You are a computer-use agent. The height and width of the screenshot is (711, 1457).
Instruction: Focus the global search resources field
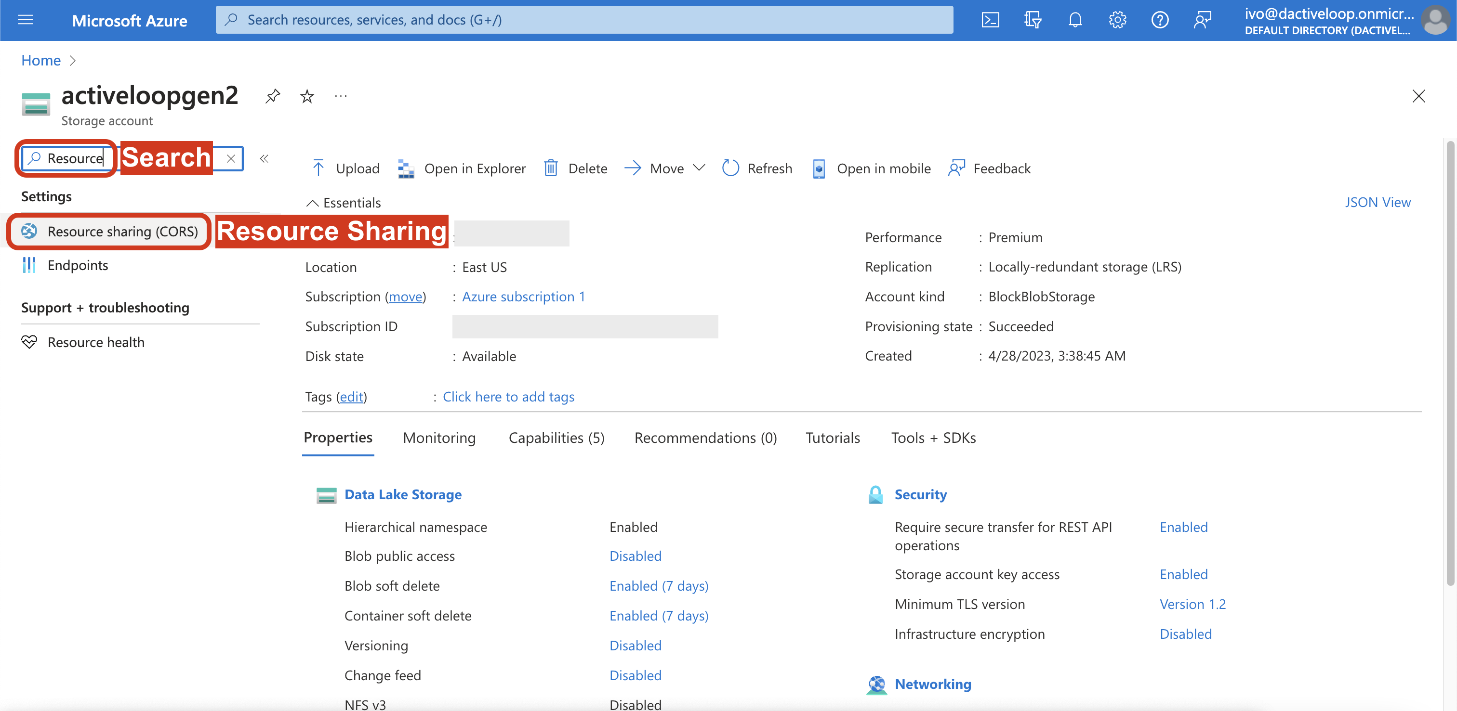point(583,20)
